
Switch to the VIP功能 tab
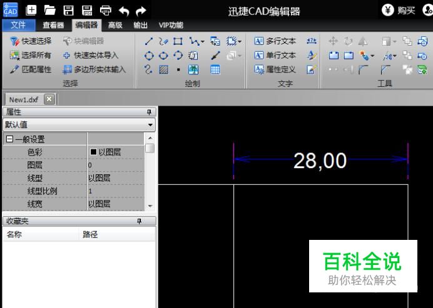point(171,25)
